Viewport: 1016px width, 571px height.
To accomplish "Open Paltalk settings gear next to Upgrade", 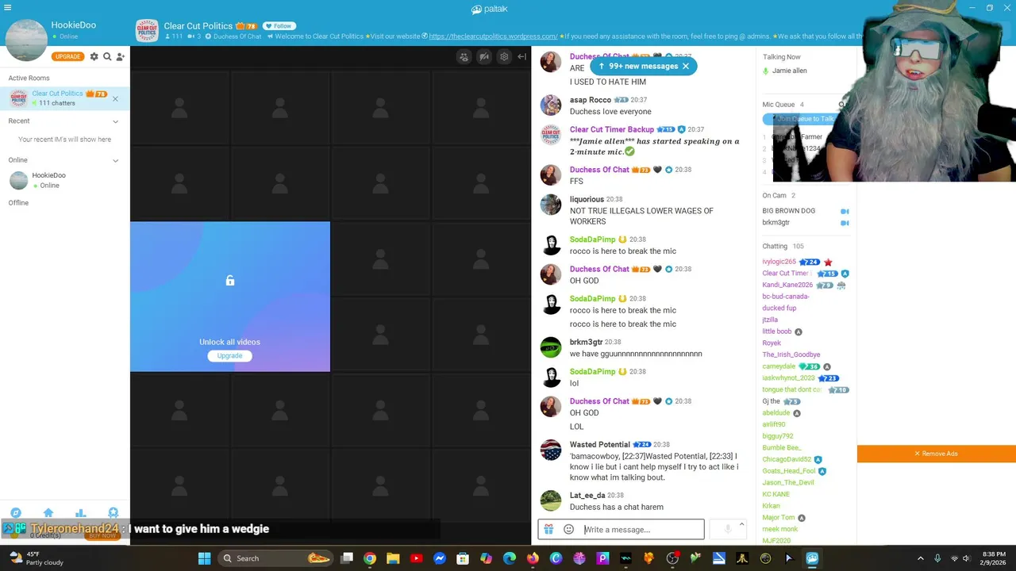I will coord(94,56).
